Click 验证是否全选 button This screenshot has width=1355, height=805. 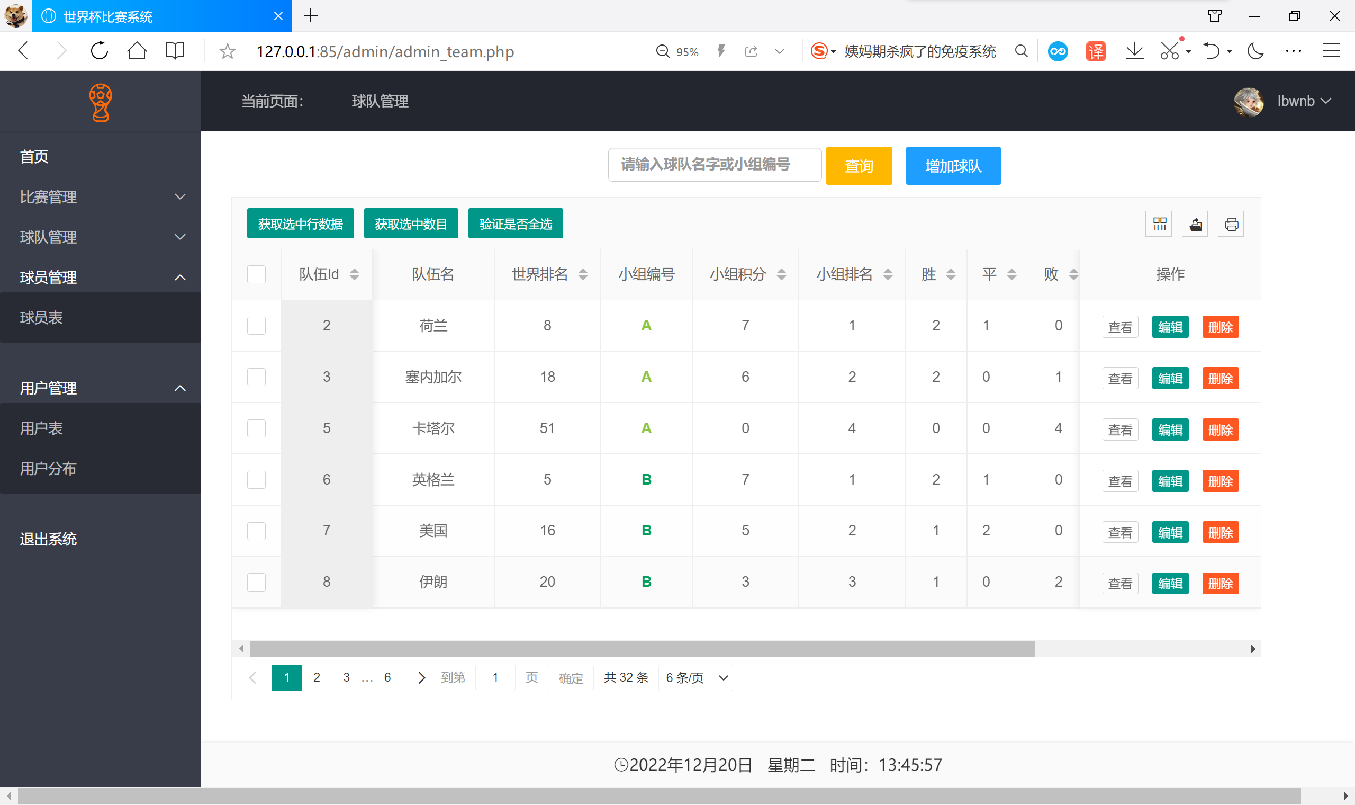pos(516,223)
